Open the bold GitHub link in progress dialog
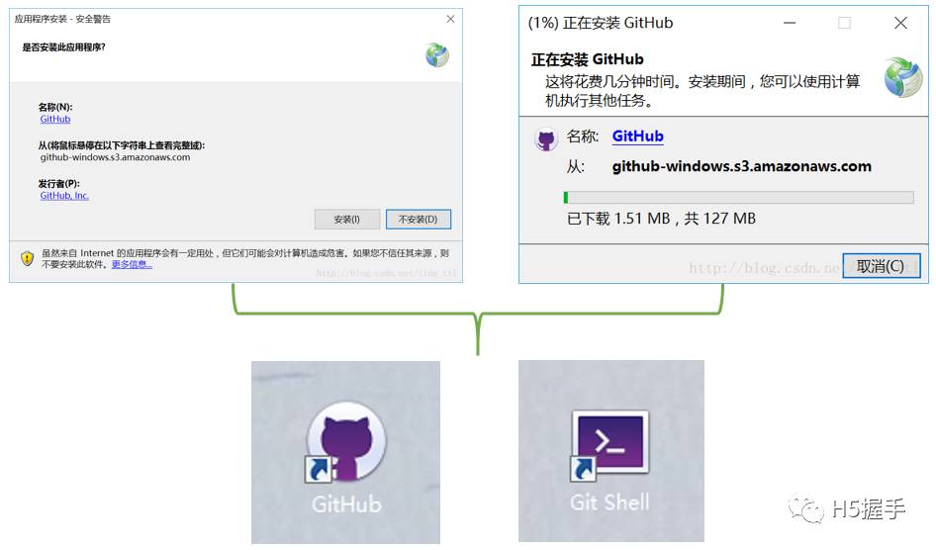Image resolution: width=936 pixels, height=550 pixels. [x=637, y=136]
